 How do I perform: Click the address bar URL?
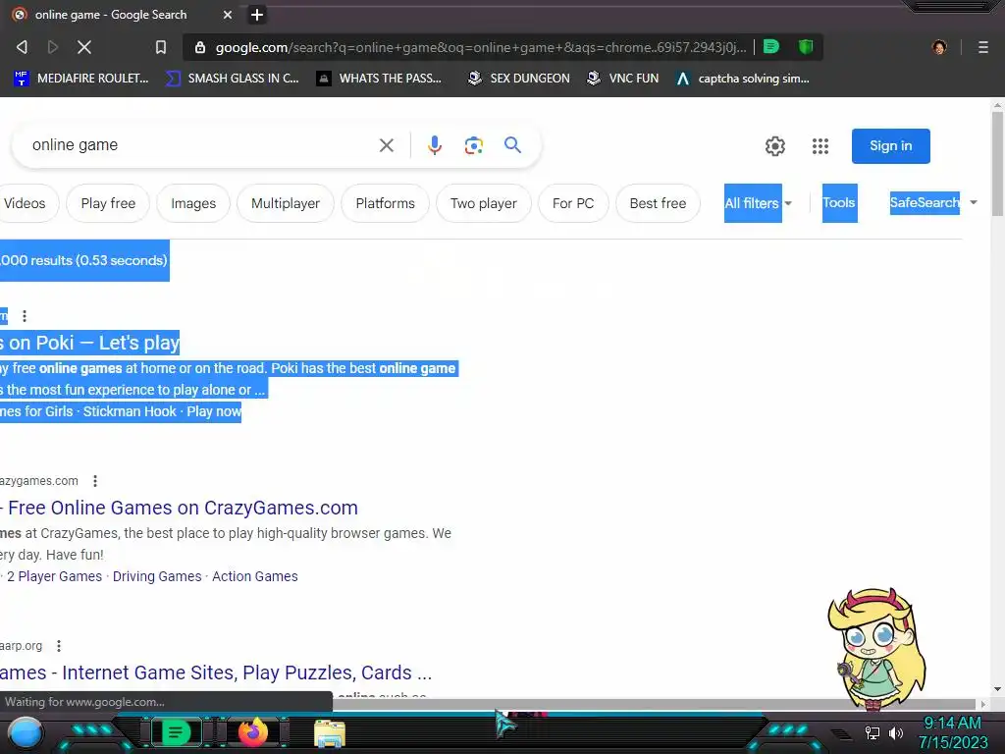click(x=481, y=47)
